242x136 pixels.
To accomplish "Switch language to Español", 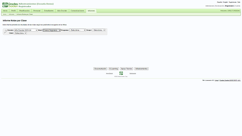I will 220,2.
